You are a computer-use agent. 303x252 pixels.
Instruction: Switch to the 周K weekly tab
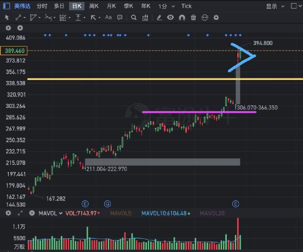pyautogui.click(x=94, y=6)
